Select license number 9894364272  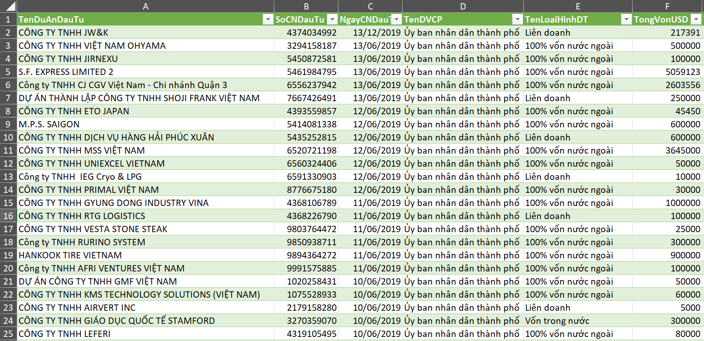tap(306, 255)
